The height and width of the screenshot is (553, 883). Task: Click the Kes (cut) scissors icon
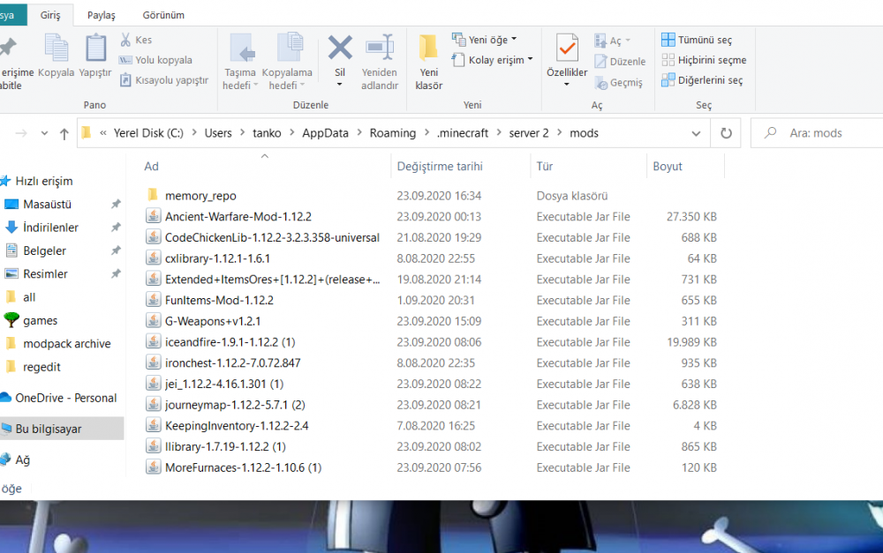coord(126,40)
